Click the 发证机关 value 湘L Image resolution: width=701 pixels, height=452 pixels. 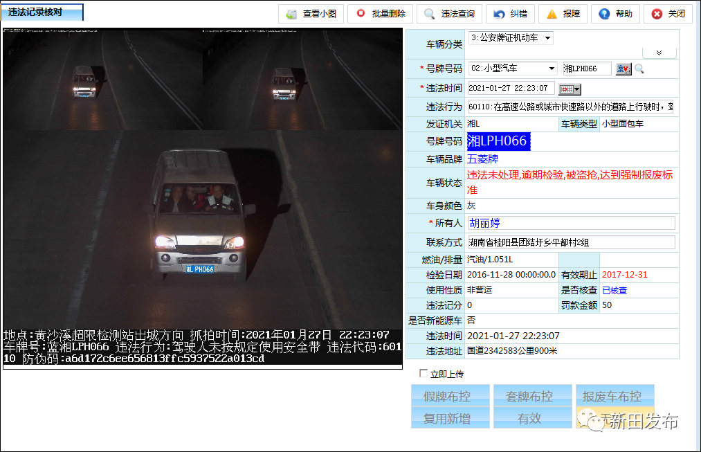(473, 125)
